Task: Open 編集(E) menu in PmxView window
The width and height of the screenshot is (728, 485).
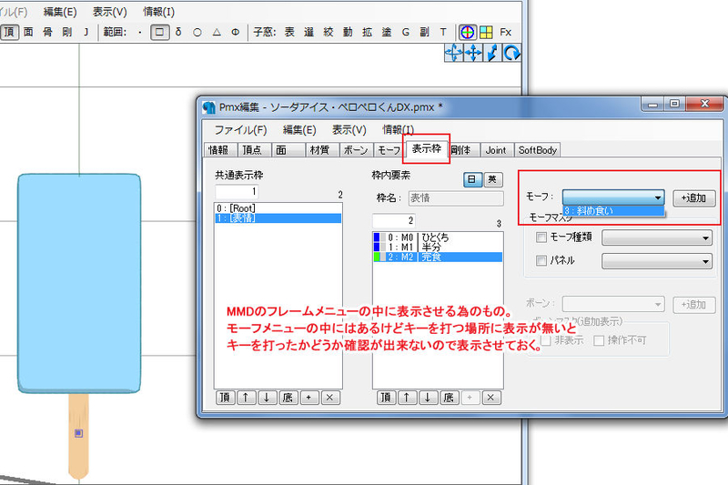Action: pos(60,12)
